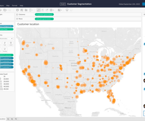Open the Fit dropdown arrow beside grid icon
The height and width of the screenshot is (121, 145).
coord(53,10)
